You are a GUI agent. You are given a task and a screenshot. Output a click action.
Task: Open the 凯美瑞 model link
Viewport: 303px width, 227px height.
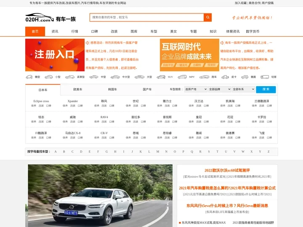coord(230,101)
